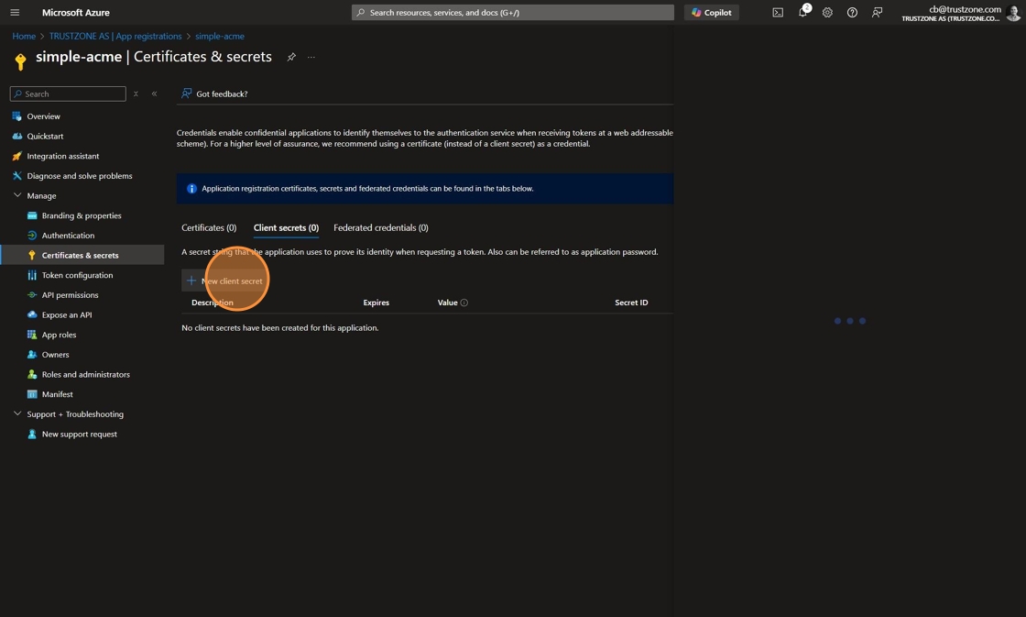Image resolution: width=1026 pixels, height=617 pixels.
Task: Open Certificates & secrets in the sidebar
Action: [x=82, y=255]
